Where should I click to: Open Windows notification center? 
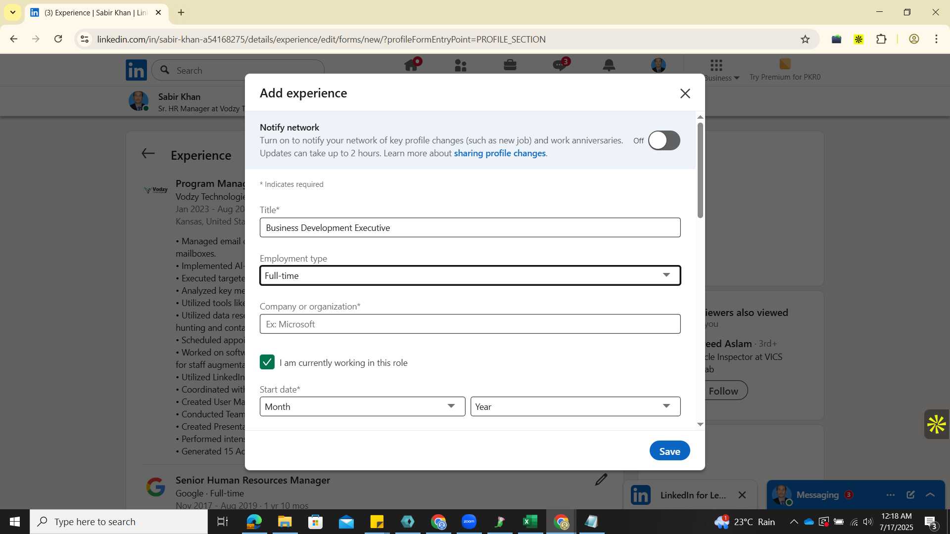[931, 522]
